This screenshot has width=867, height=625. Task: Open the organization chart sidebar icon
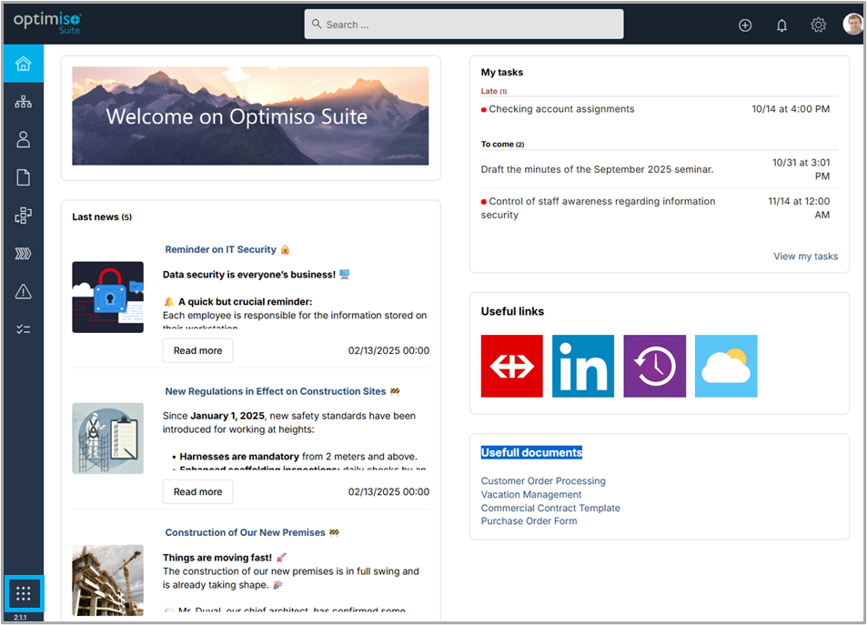coord(24,102)
